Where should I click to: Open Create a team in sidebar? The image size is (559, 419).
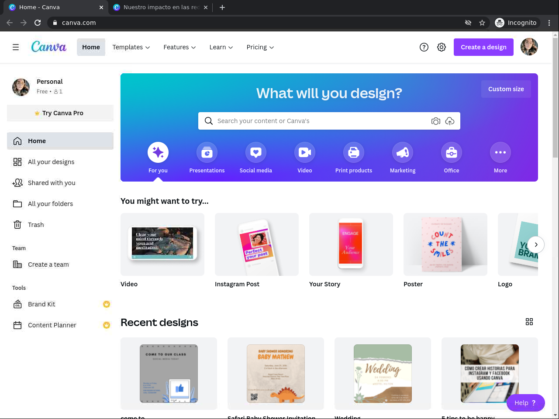[60, 264]
